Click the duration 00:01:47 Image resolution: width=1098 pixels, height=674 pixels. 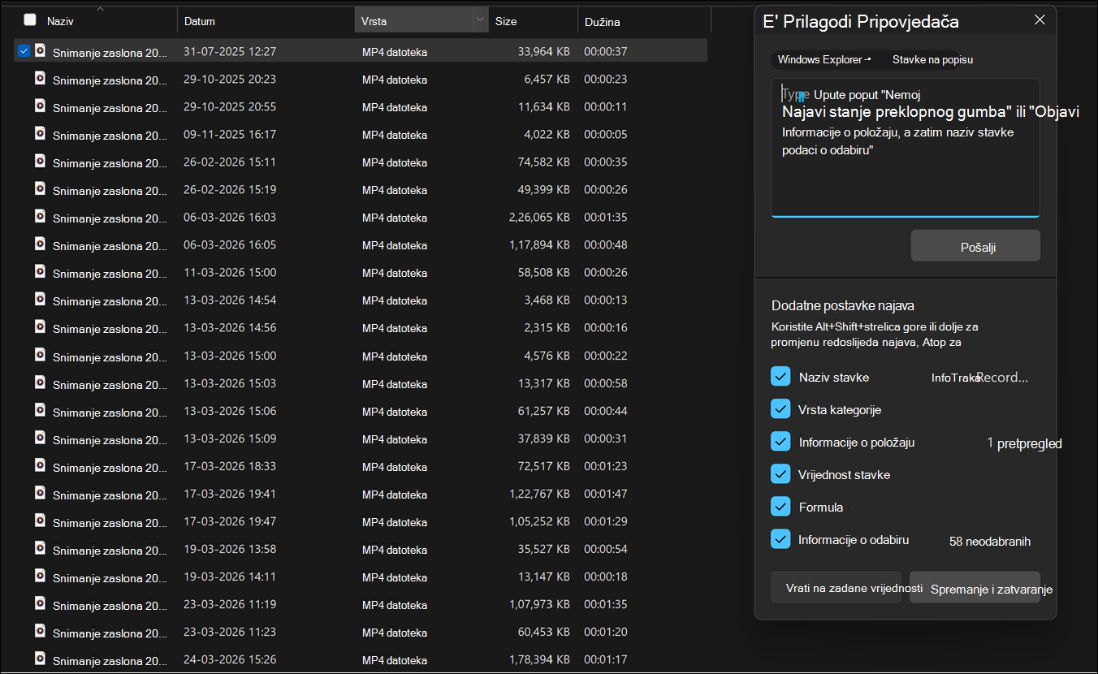tap(606, 494)
